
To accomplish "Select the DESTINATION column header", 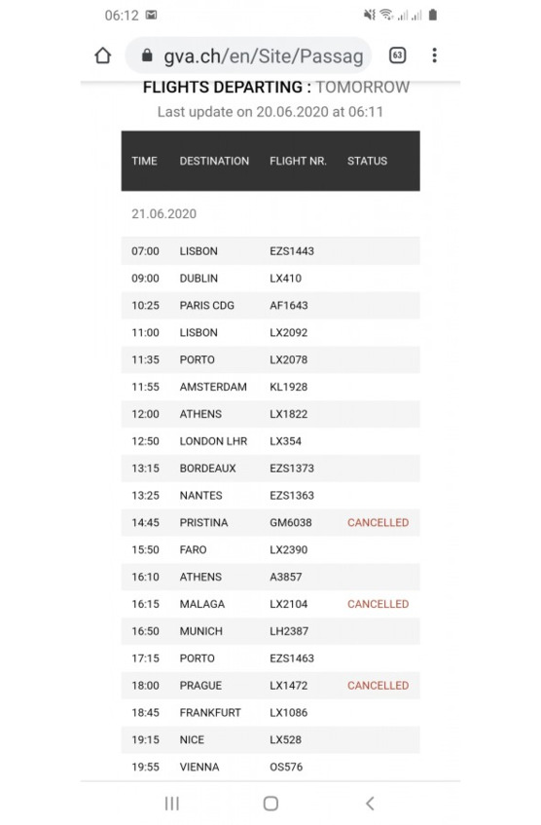I will (x=214, y=161).
